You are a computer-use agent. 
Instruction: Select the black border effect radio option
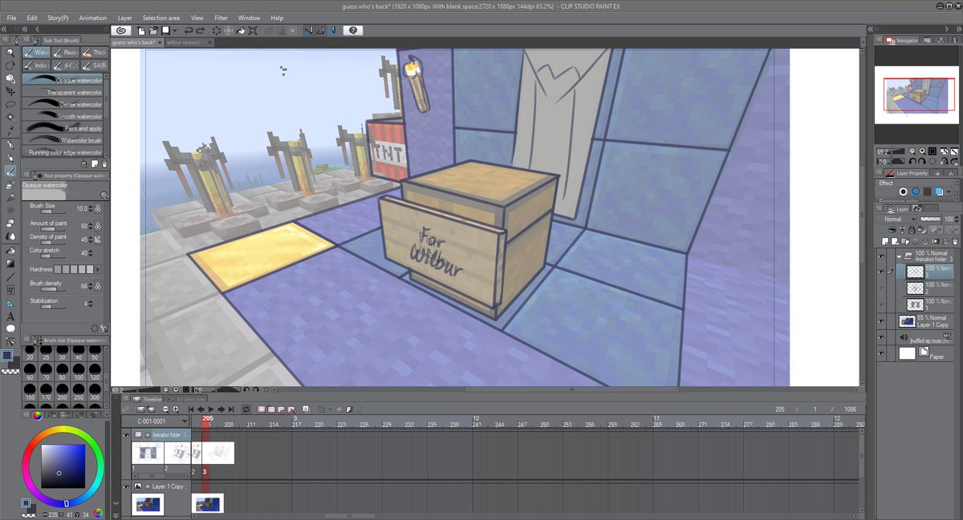pos(903,191)
